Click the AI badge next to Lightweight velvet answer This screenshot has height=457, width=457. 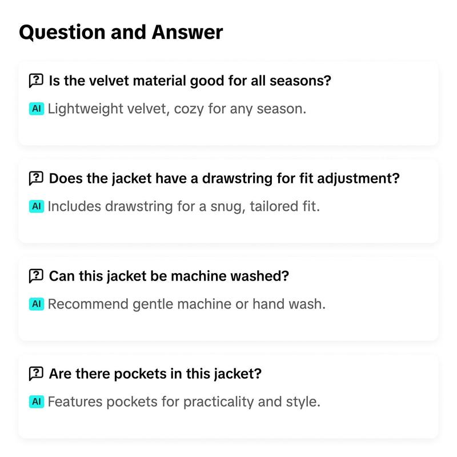point(37,109)
